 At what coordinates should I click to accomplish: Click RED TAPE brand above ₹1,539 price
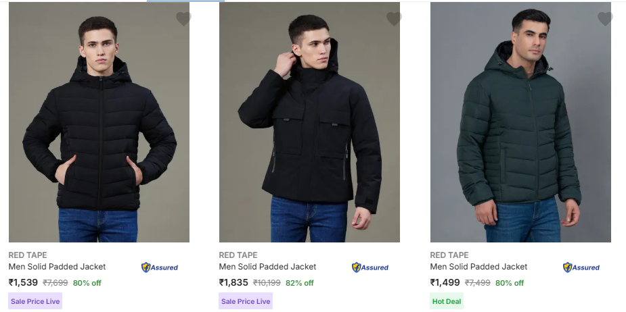[x=28, y=255]
